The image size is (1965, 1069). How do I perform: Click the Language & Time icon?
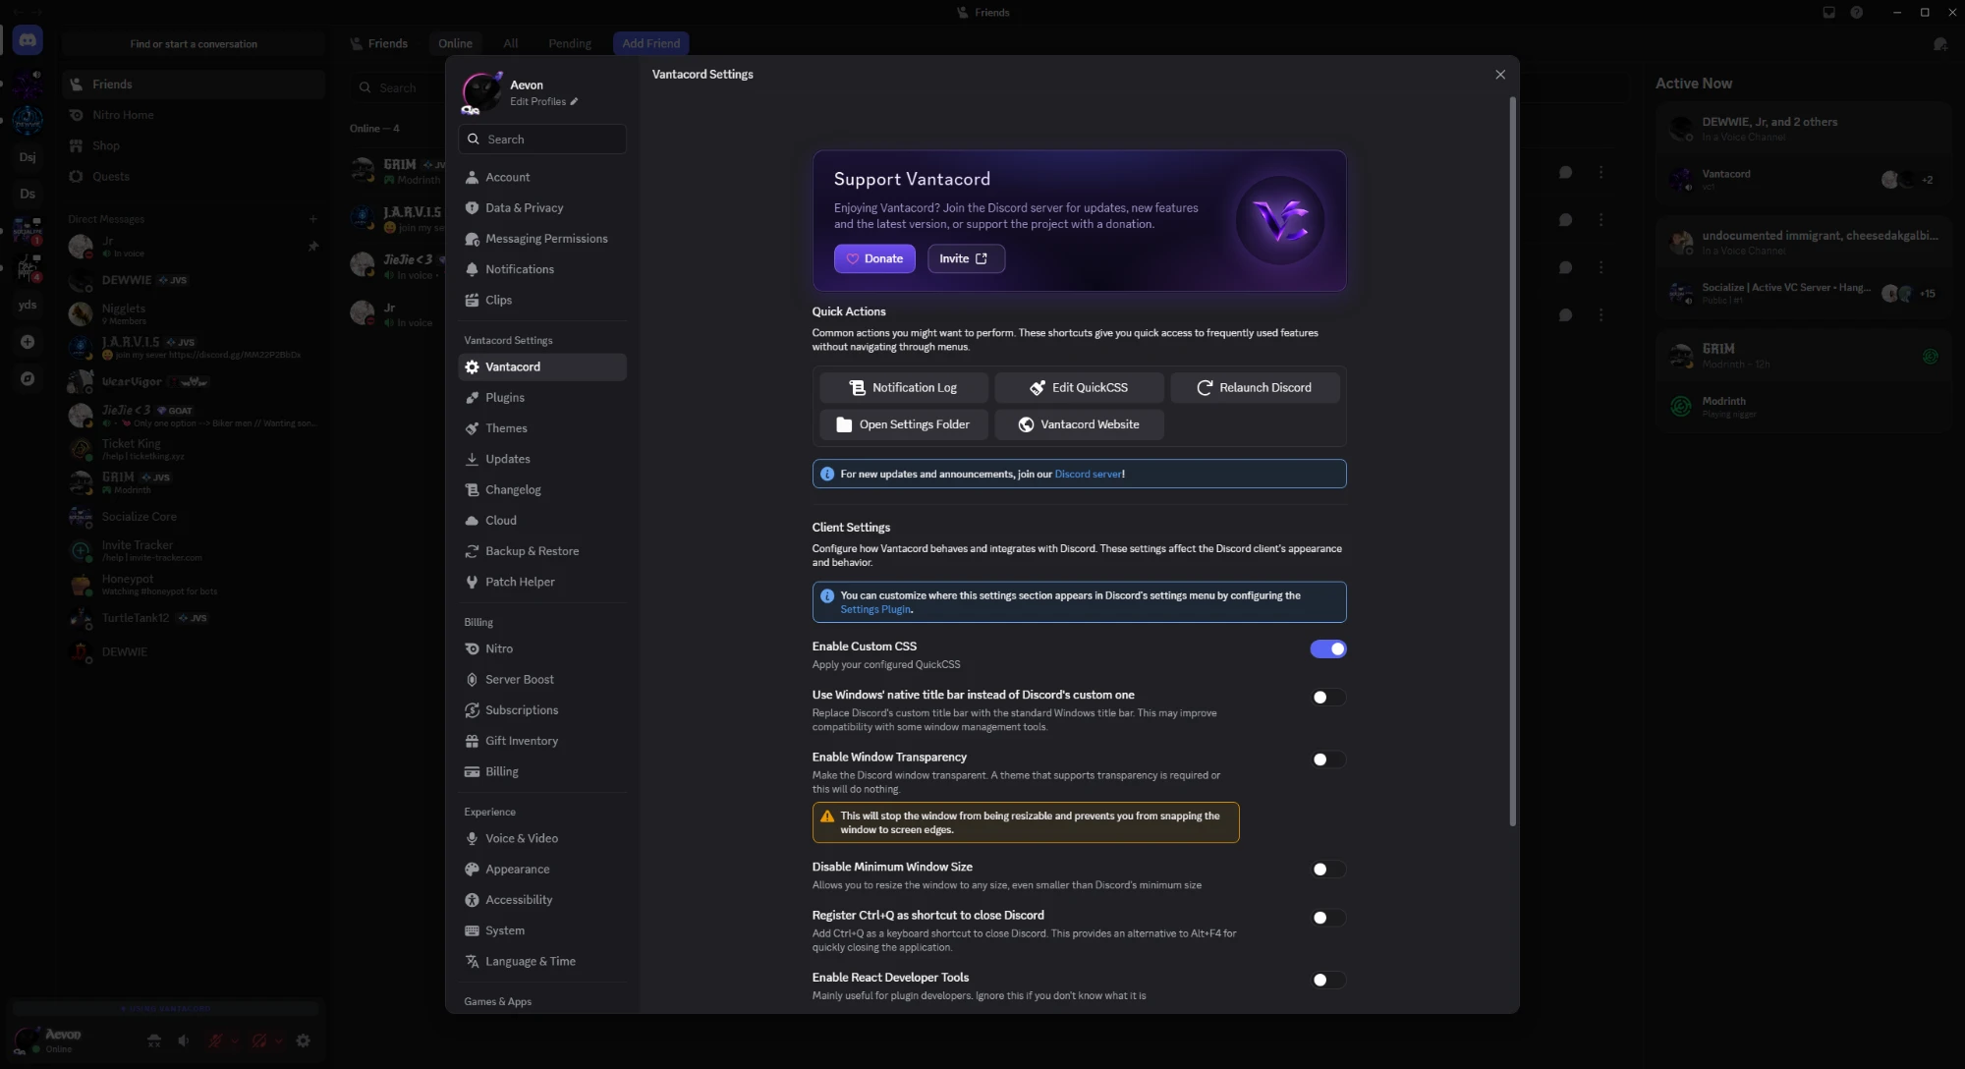(x=472, y=962)
